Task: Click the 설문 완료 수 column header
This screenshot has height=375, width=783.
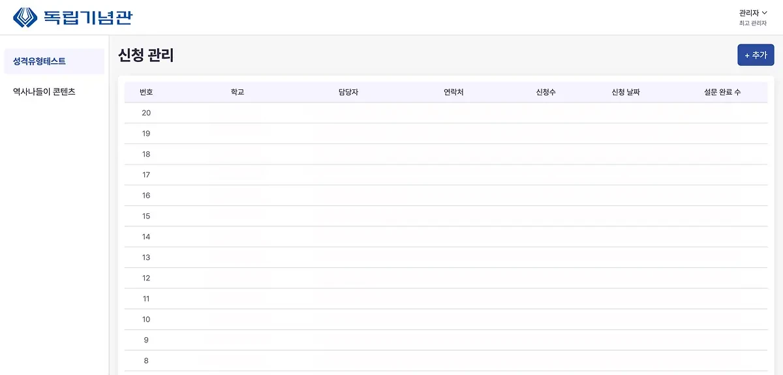Action: pos(722,93)
